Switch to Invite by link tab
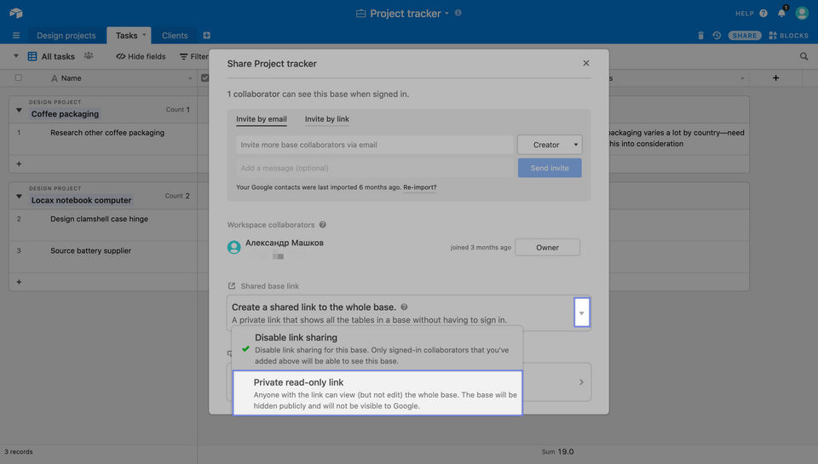 326,119
